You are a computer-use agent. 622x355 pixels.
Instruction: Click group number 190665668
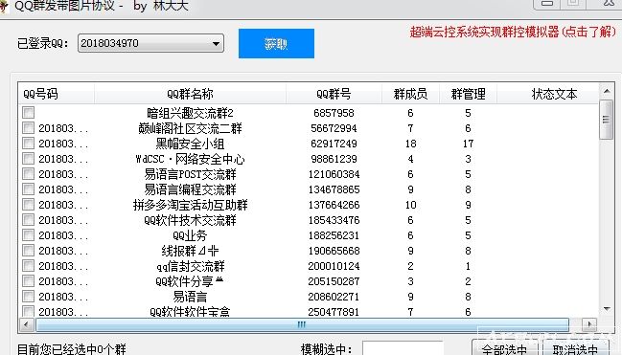coord(334,251)
